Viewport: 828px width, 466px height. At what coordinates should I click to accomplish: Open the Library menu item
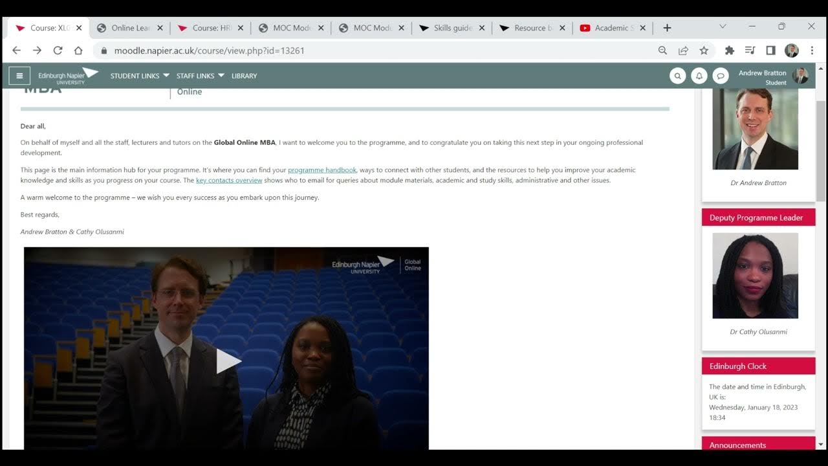pyautogui.click(x=244, y=76)
